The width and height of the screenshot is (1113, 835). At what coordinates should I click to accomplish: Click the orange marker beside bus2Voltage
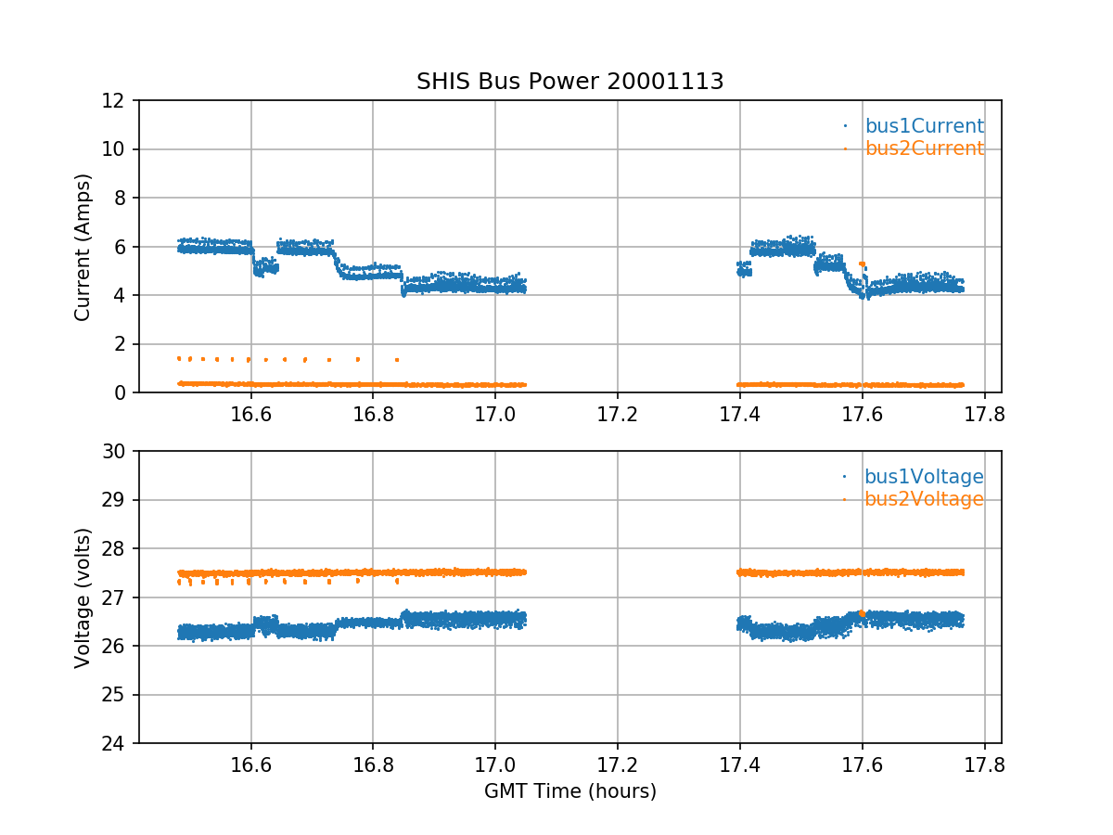pos(845,499)
